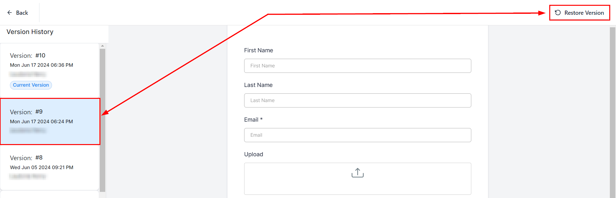This screenshot has height=198, width=616.
Task: Focus the First Name input field
Action: (357, 66)
